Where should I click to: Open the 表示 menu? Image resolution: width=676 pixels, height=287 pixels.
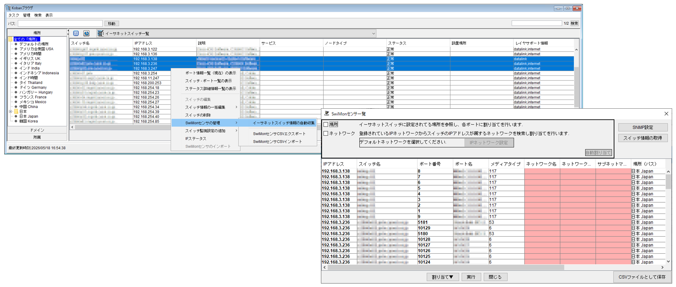[49, 15]
